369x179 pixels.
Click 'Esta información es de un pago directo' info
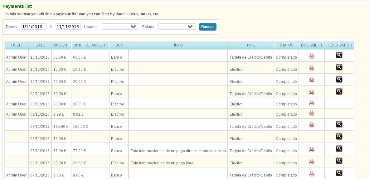(x=178, y=151)
